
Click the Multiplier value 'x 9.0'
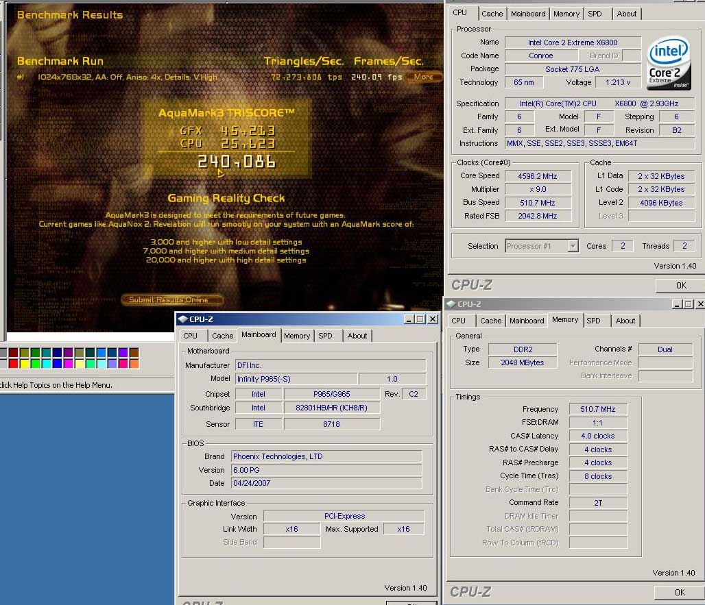[537, 189]
